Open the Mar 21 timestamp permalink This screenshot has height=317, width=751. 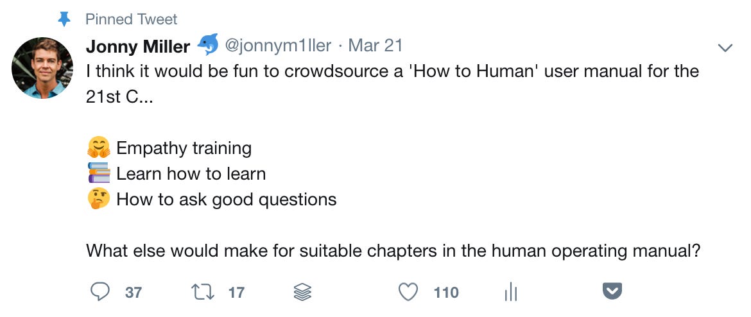pyautogui.click(x=376, y=46)
